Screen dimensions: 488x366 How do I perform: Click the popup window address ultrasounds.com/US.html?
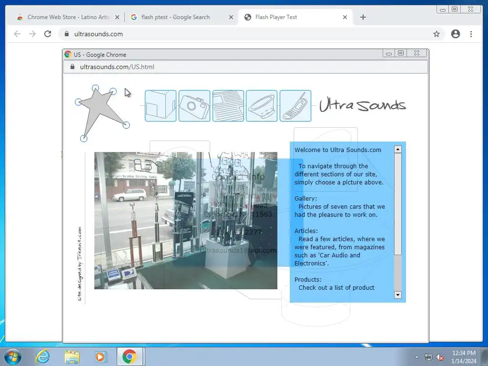point(117,67)
